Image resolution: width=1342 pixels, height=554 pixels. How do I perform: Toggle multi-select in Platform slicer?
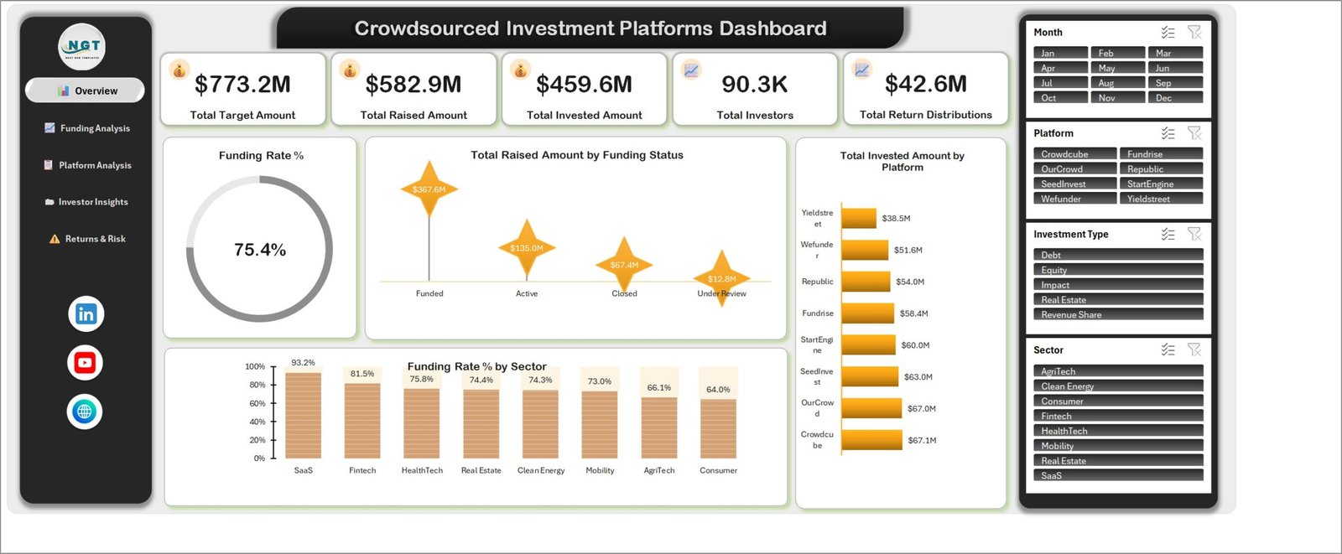(1168, 133)
